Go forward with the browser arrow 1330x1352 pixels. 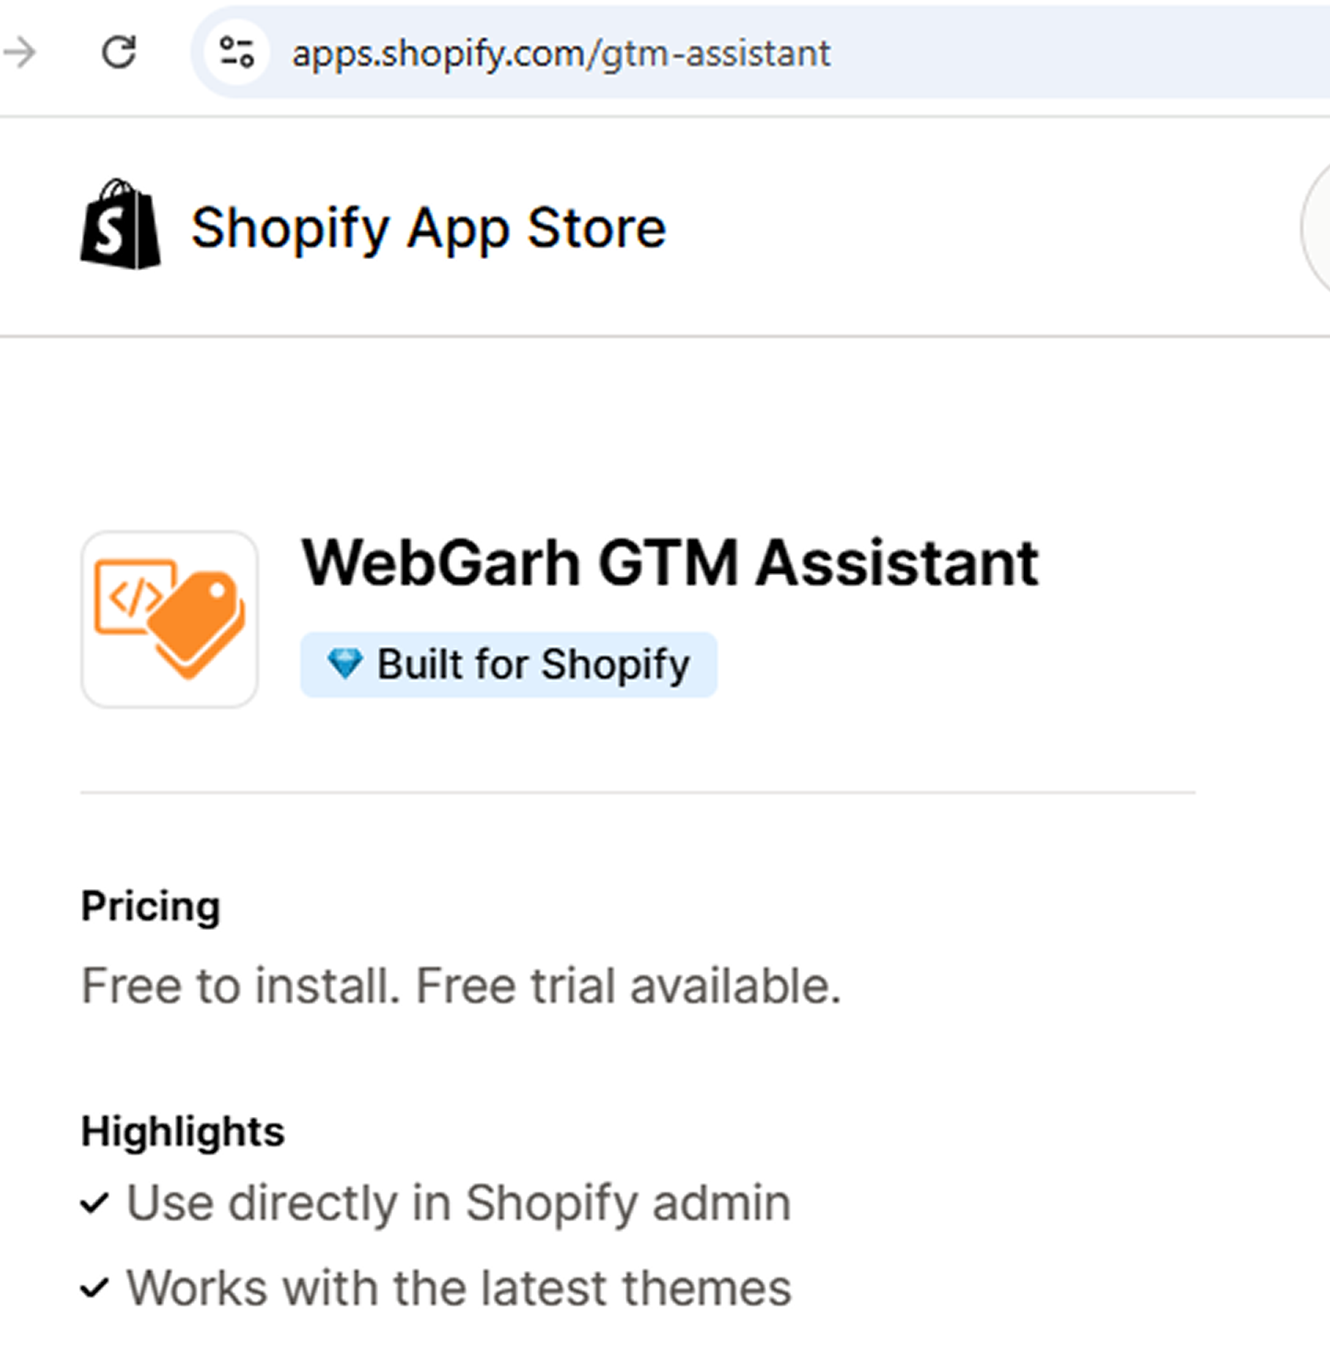point(19,53)
